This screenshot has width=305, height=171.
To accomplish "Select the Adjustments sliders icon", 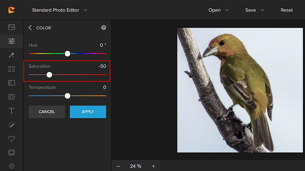I will coord(12,41).
